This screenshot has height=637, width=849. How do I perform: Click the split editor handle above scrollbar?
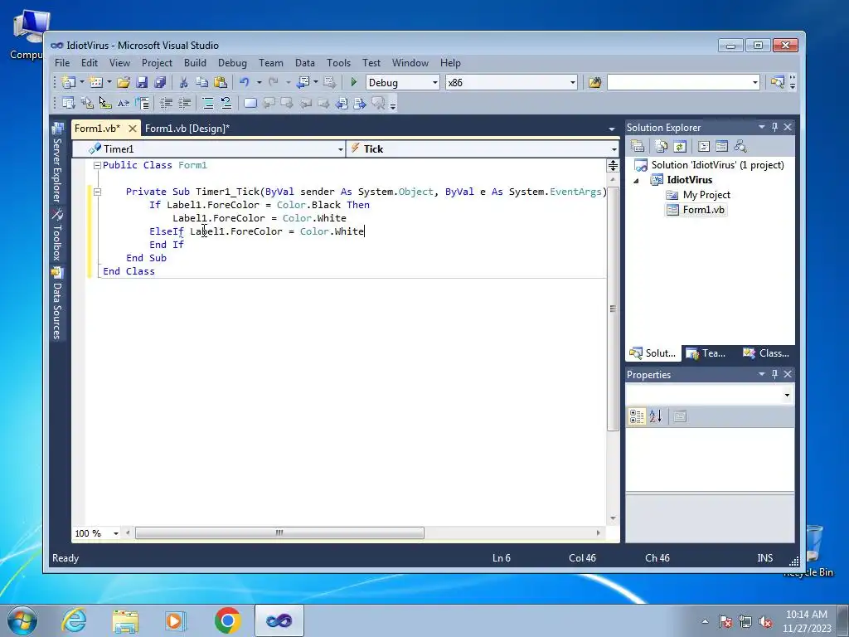tap(613, 166)
